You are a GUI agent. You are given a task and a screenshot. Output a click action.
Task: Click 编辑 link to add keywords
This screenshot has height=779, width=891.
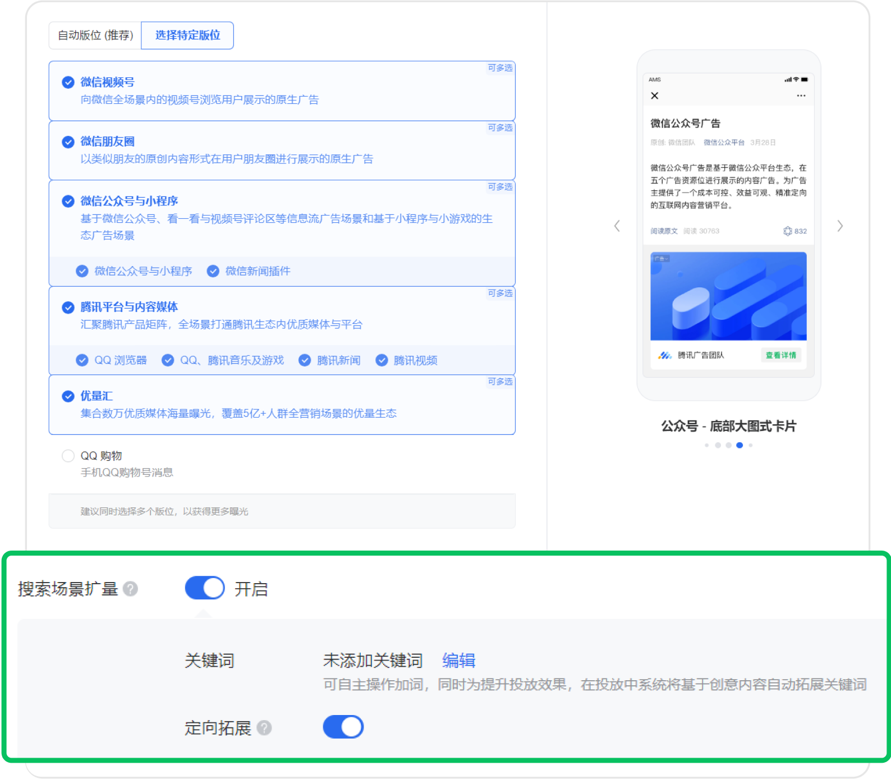[x=458, y=661]
